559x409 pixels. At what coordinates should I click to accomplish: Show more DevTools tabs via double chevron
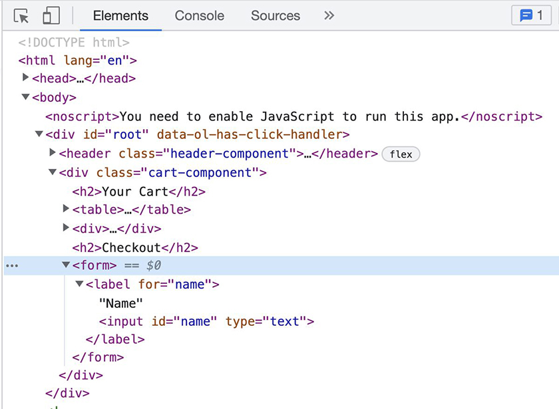(x=329, y=16)
